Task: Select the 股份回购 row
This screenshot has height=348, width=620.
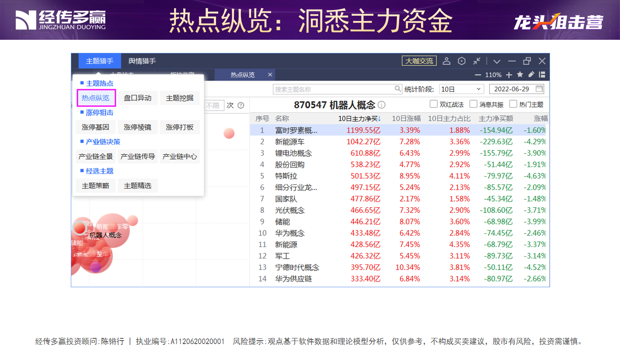Action: [x=400, y=164]
